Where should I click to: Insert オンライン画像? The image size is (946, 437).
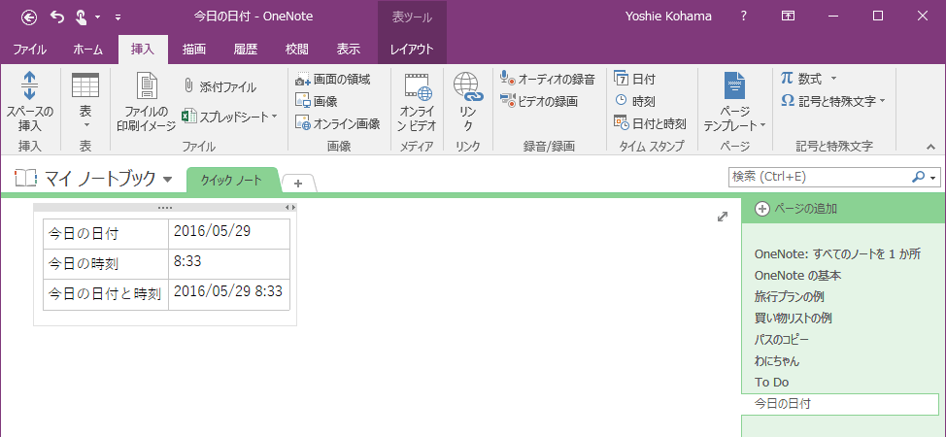tap(338, 123)
